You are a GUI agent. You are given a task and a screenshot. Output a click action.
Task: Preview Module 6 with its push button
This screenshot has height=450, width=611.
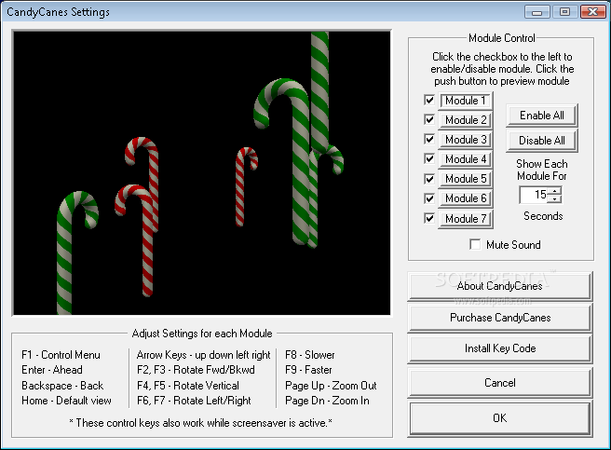(x=466, y=198)
